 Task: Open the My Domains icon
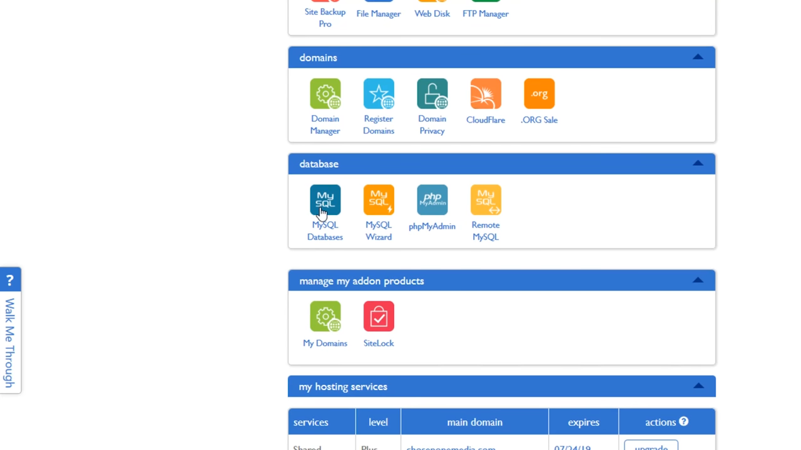point(325,316)
